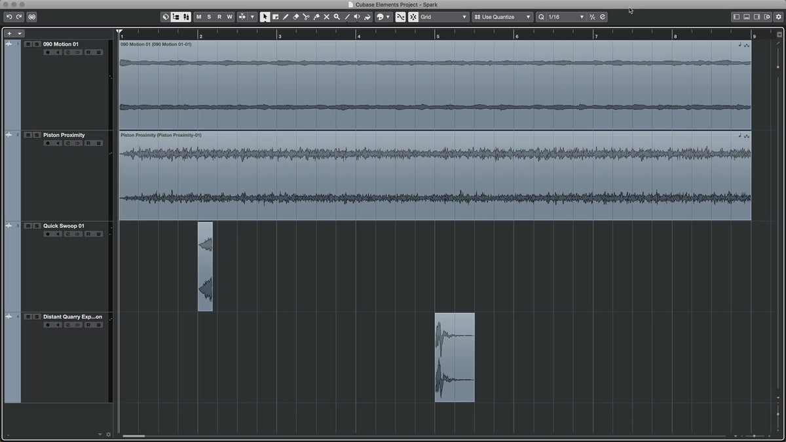The width and height of the screenshot is (786, 442).
Task: Click bar 5 on the timeline ruler
Action: [438, 35]
